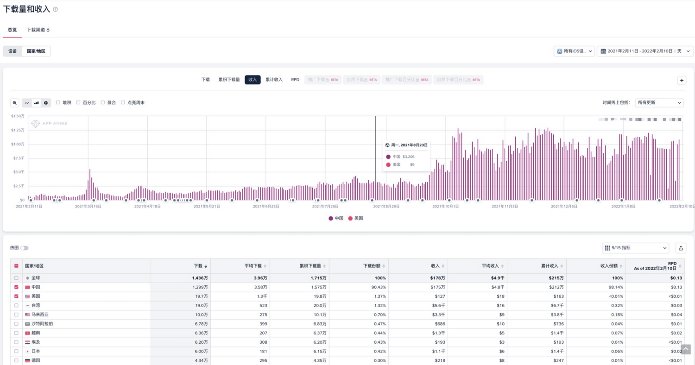Enable the 百分比 checkbox

(78, 102)
